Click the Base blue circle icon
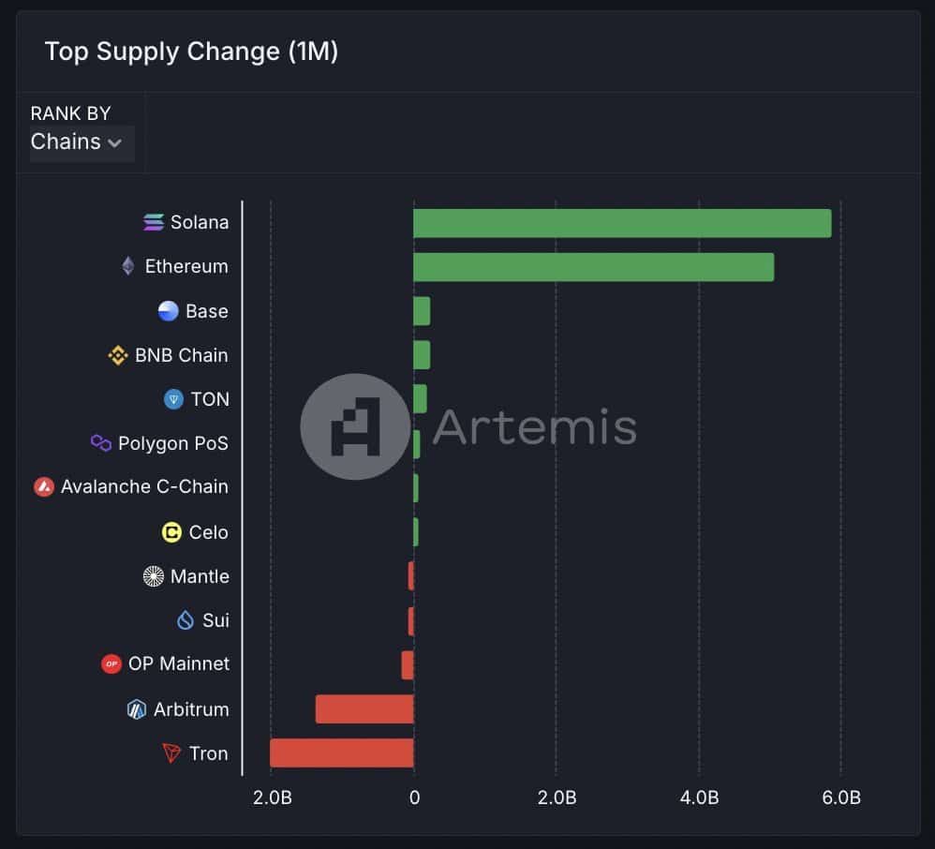This screenshot has height=849, width=935. 168,311
